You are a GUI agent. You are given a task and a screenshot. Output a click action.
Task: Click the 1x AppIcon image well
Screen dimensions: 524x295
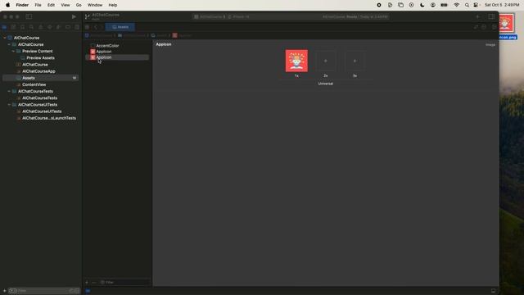(x=296, y=61)
